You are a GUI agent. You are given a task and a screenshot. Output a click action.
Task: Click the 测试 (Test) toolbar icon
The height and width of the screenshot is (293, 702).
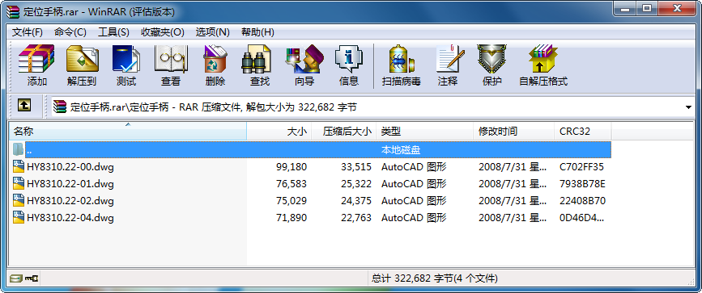point(126,65)
